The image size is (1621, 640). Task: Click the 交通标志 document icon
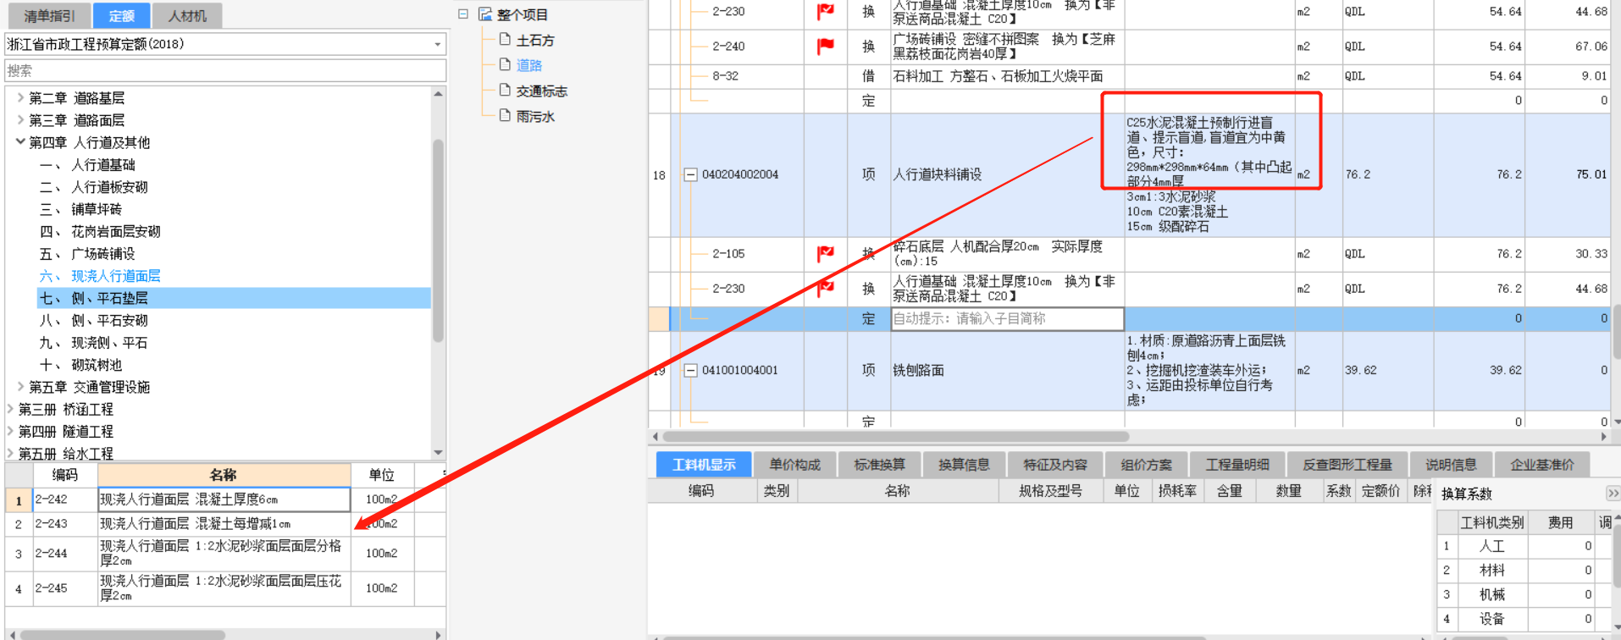[x=505, y=90]
